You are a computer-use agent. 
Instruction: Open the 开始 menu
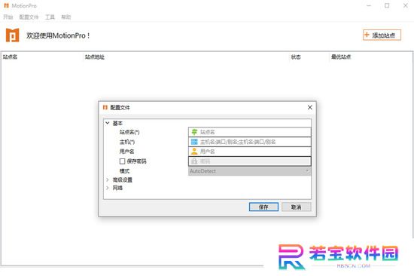[x=8, y=17]
